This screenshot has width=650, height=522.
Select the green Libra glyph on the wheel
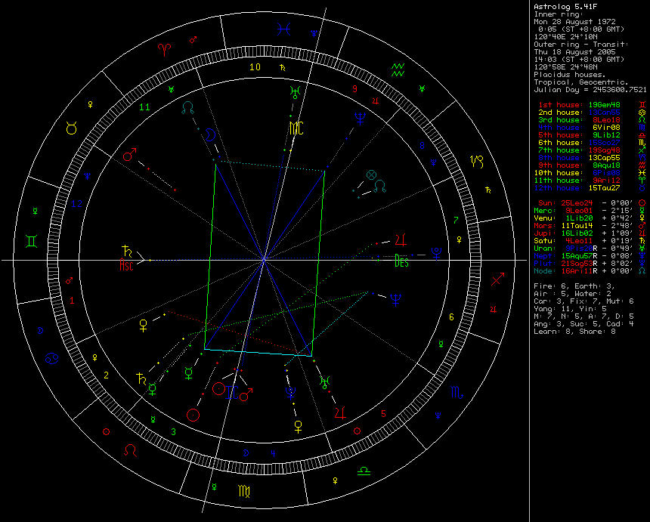tap(364, 470)
